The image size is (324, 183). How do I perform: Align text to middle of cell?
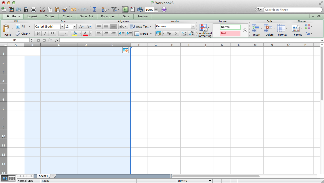coord(106,27)
